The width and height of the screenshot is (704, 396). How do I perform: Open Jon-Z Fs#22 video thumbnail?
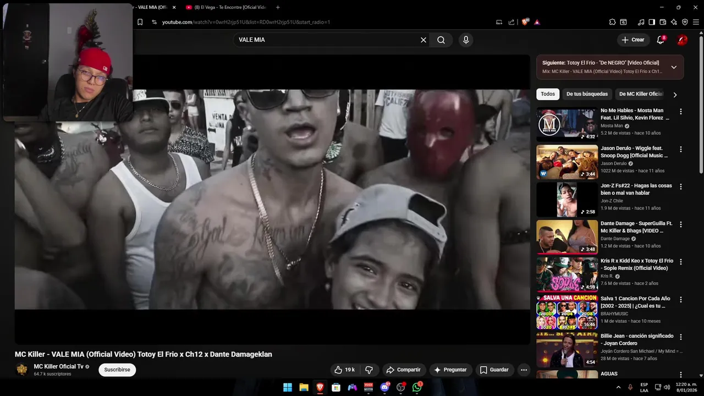[x=567, y=199]
